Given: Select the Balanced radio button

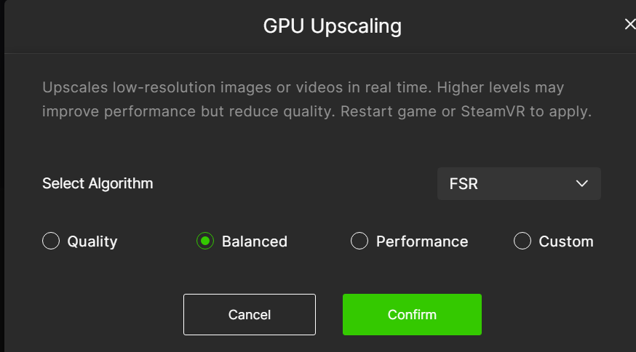Looking at the screenshot, I should tap(205, 241).
